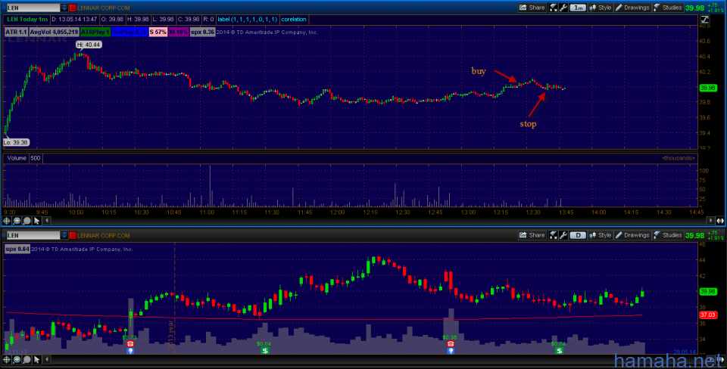Click zoom-out magnifier under lower chart

[27, 359]
